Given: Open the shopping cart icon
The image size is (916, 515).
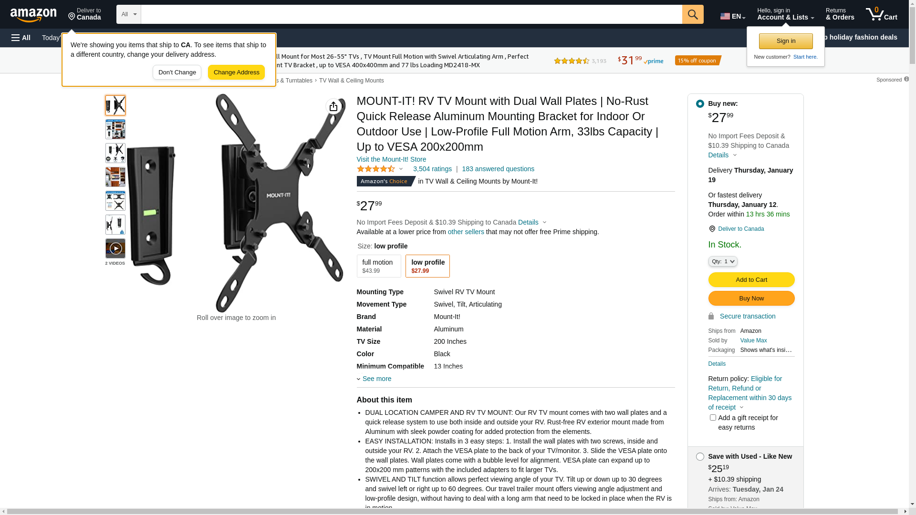Looking at the screenshot, I should [881, 14].
